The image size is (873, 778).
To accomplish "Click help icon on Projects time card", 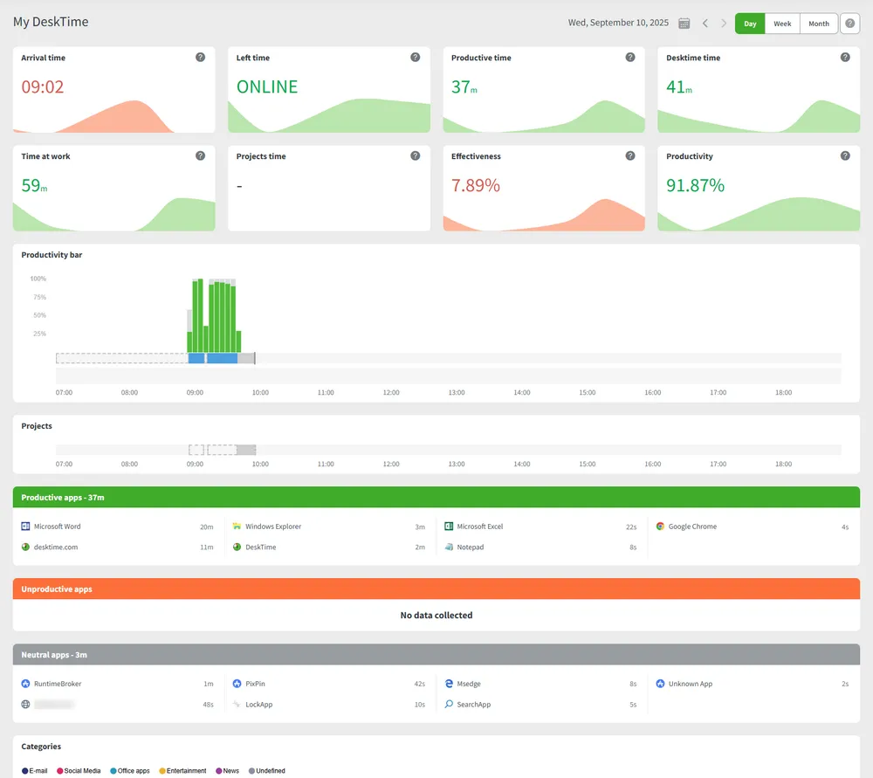I will pos(416,156).
